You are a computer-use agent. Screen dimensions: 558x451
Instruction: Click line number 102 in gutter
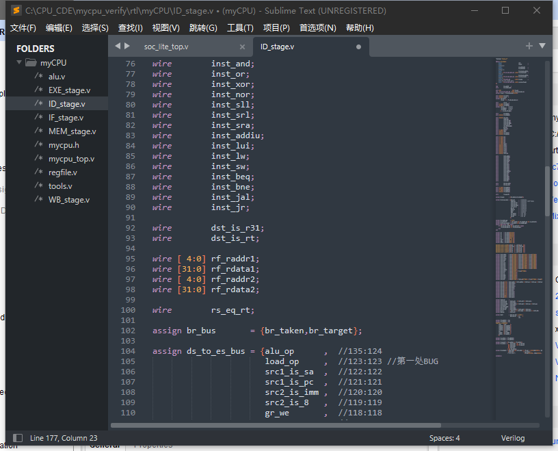(128, 331)
